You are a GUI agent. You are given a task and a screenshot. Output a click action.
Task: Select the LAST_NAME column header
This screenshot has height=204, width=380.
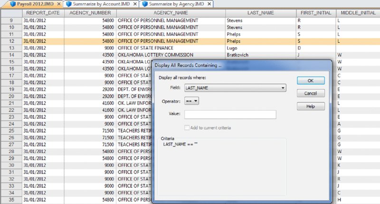(260, 13)
